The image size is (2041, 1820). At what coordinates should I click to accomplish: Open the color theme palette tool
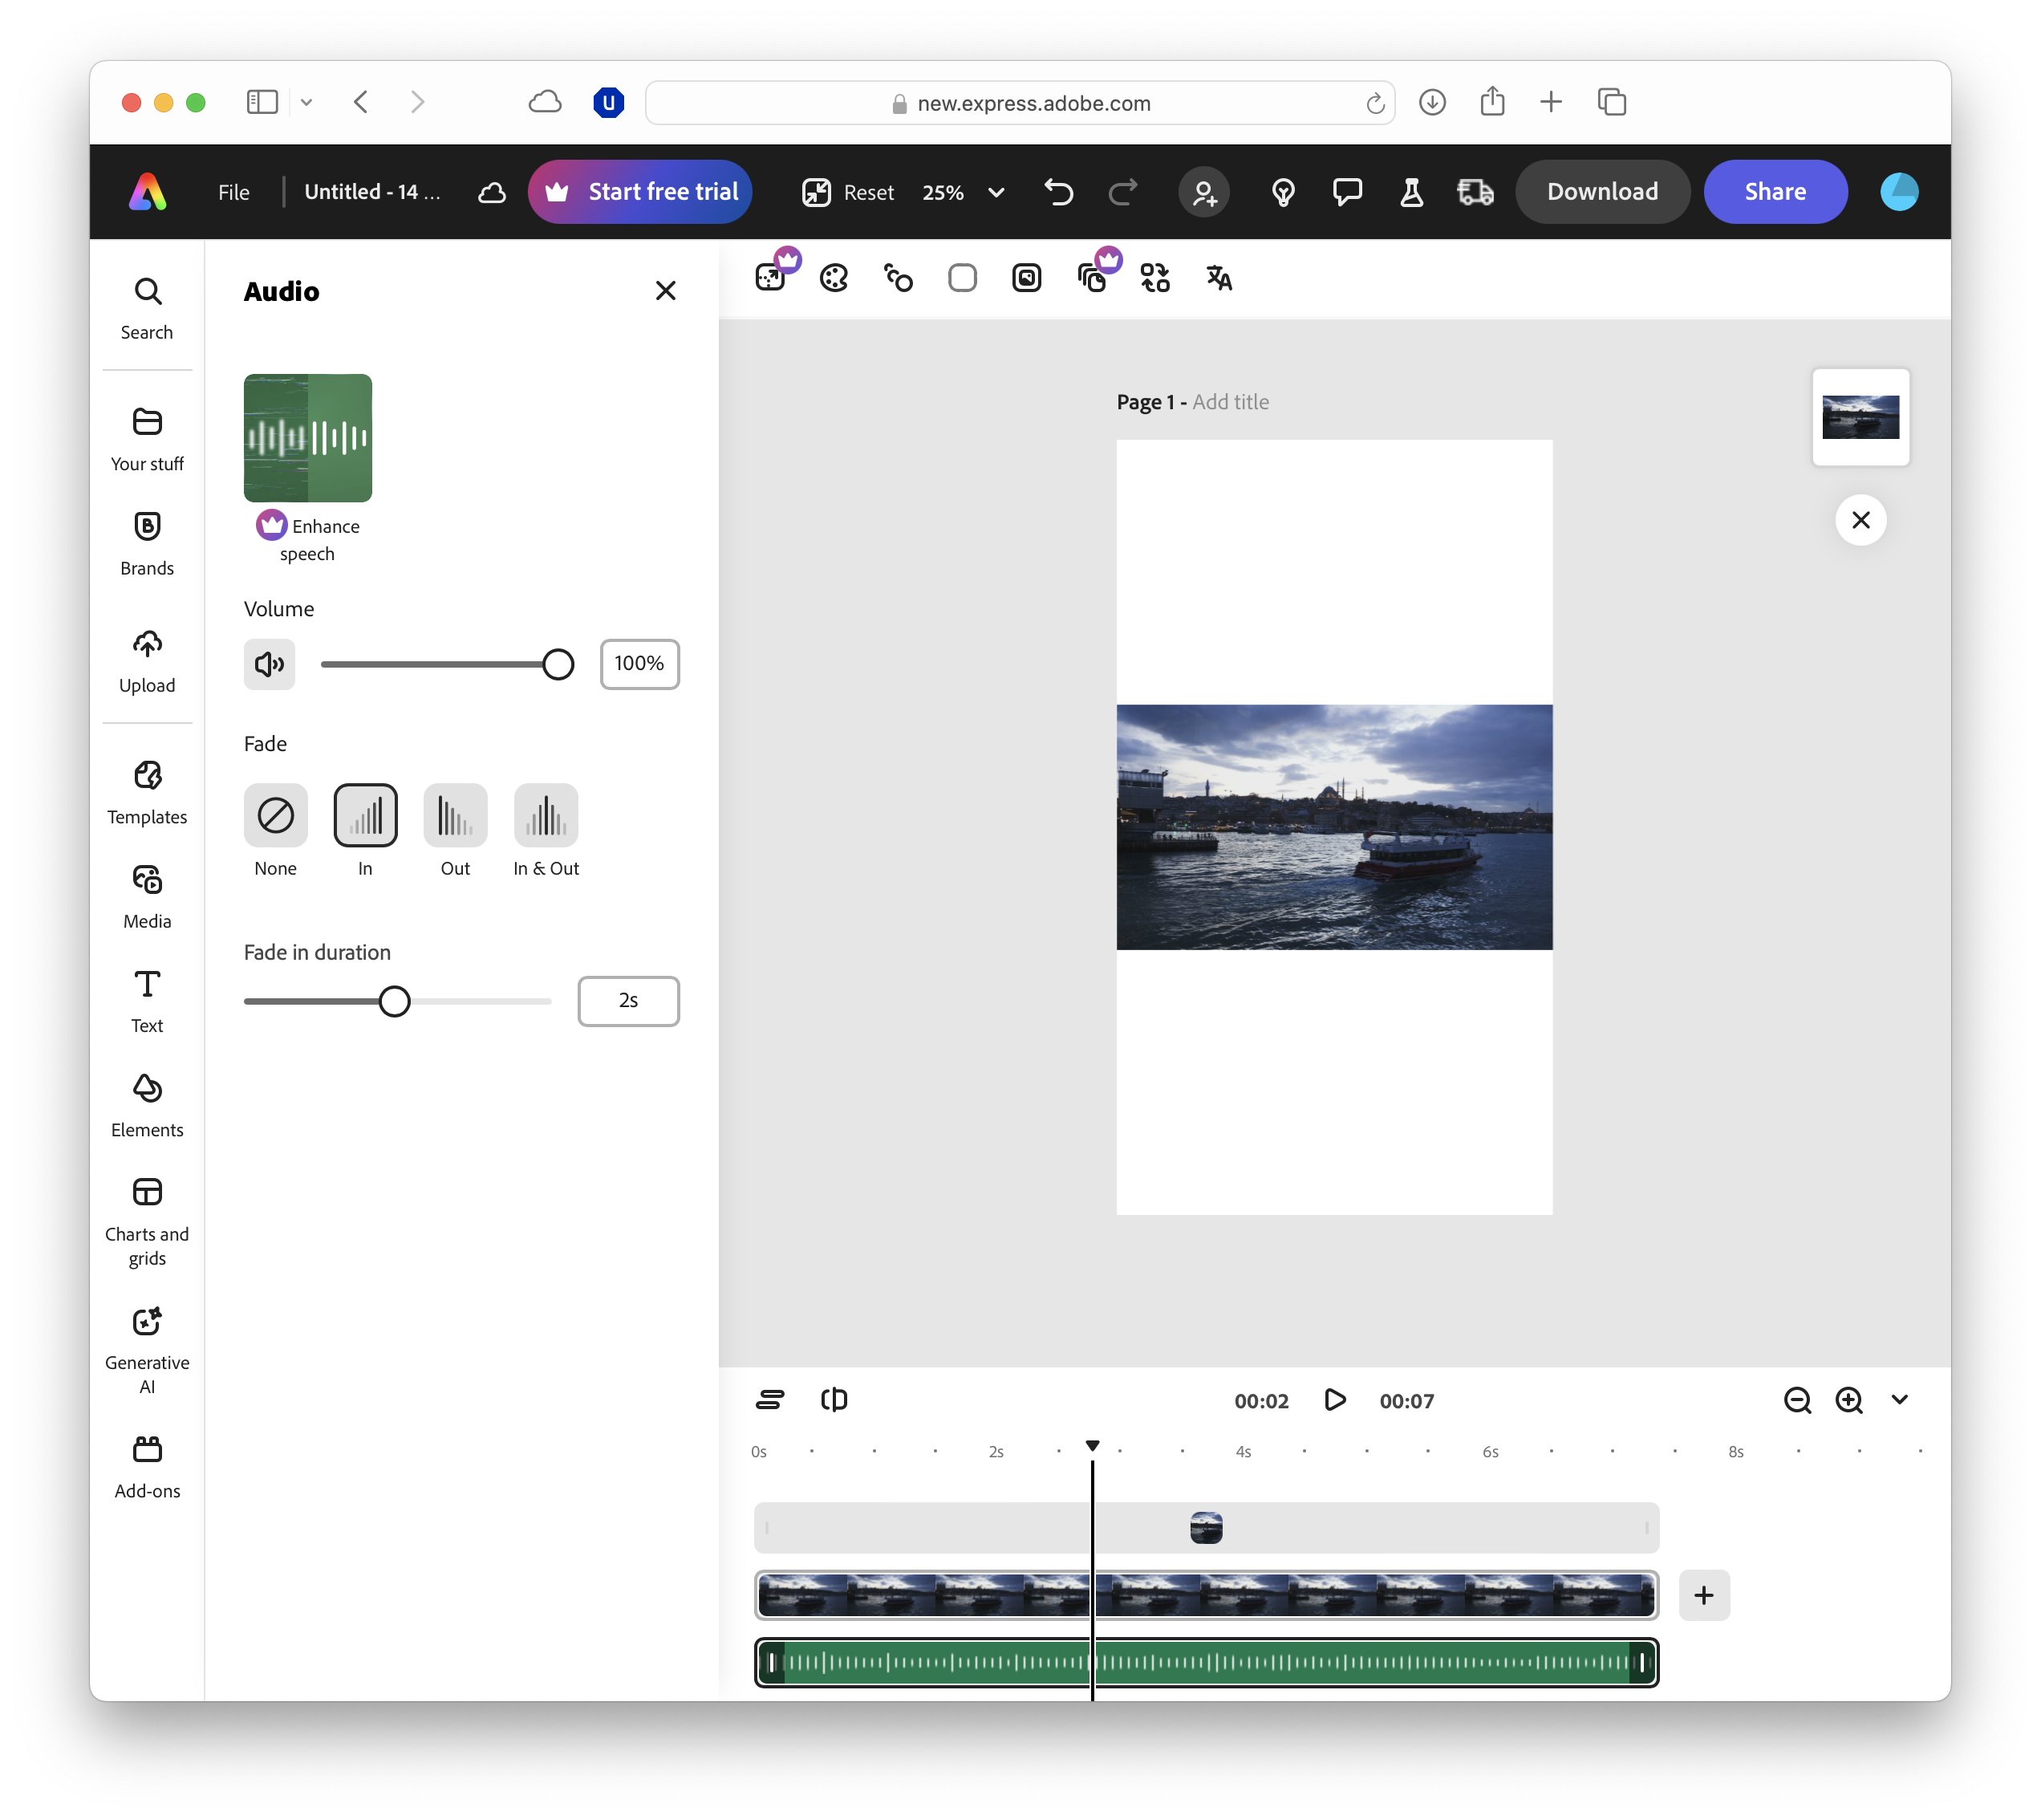[x=834, y=278]
